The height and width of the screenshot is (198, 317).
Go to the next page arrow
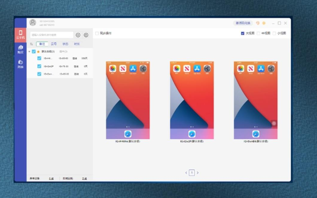(198, 173)
